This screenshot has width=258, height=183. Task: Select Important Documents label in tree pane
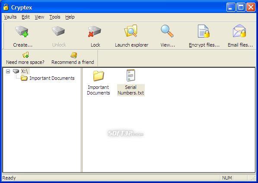[x=52, y=78]
